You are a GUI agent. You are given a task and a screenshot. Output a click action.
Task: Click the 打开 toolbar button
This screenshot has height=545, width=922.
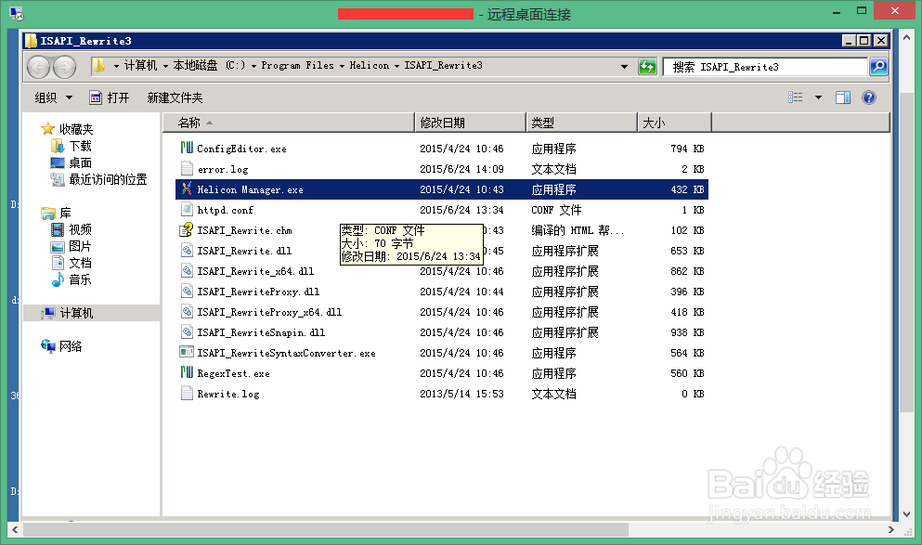pyautogui.click(x=110, y=97)
